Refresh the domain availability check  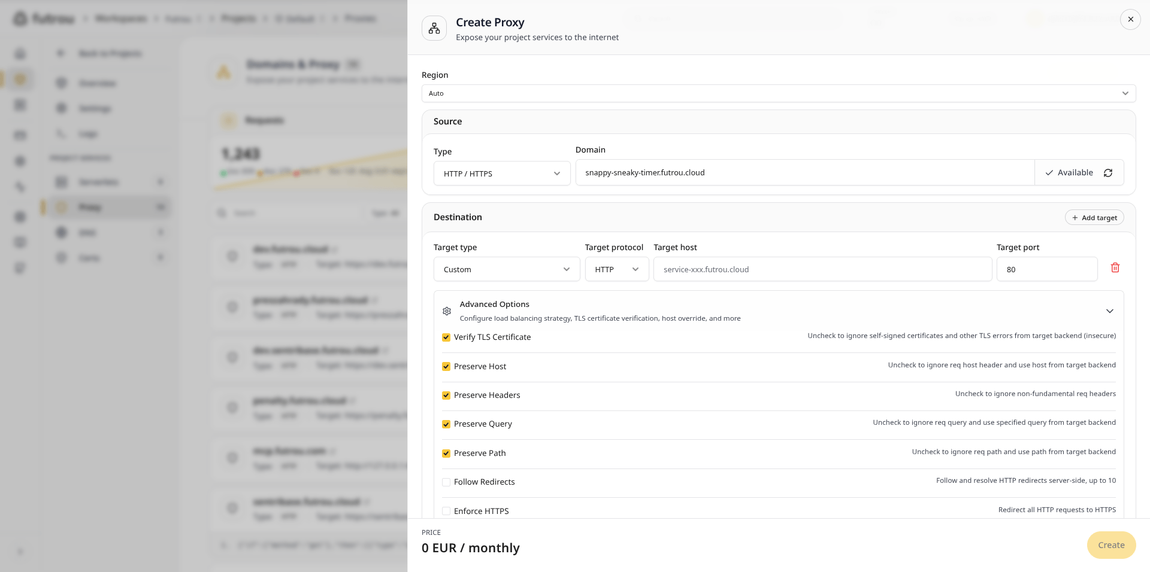1108,173
